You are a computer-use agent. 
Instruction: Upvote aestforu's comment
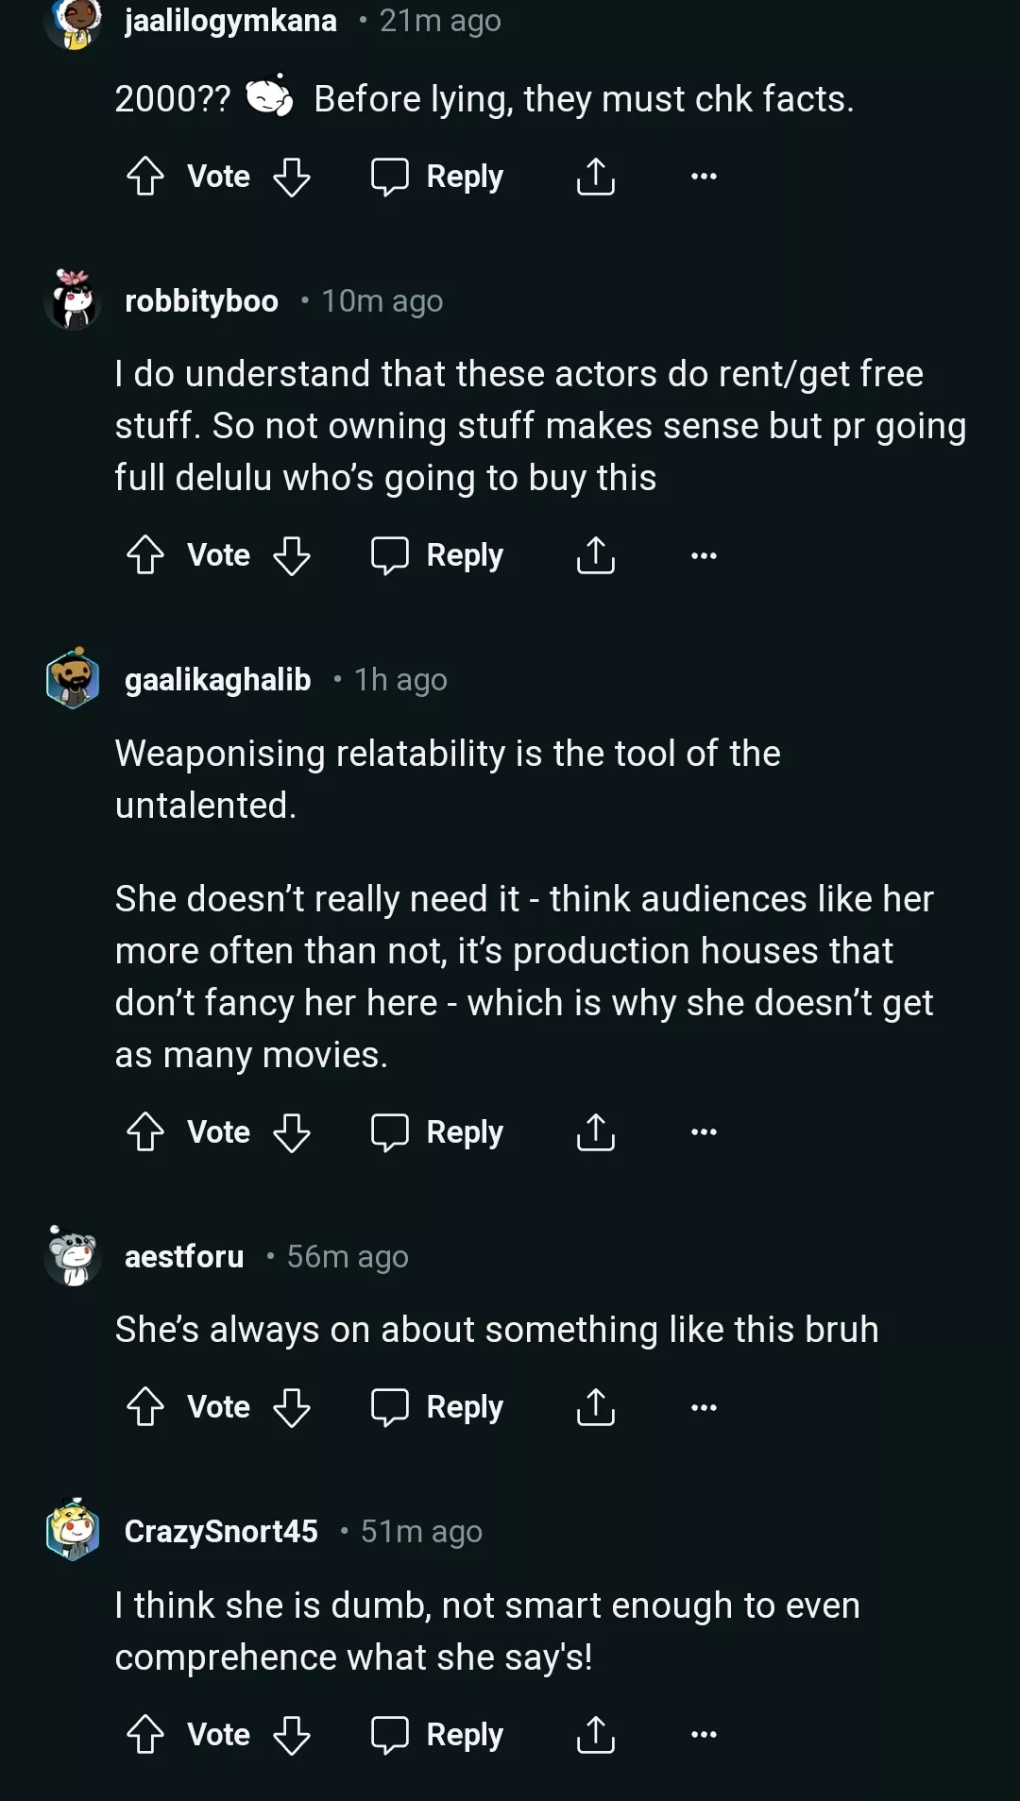[145, 1407]
